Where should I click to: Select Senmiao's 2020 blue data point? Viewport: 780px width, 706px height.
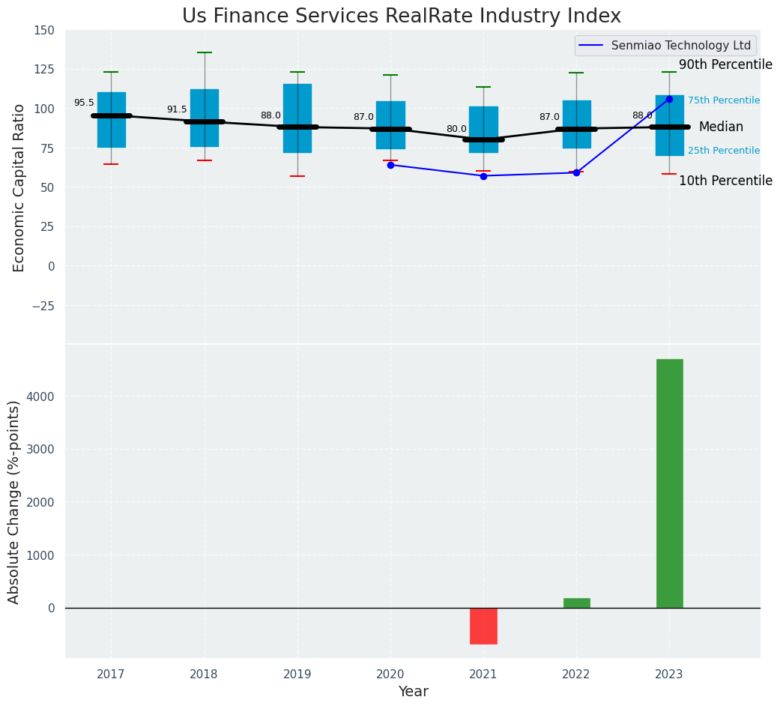[390, 165]
